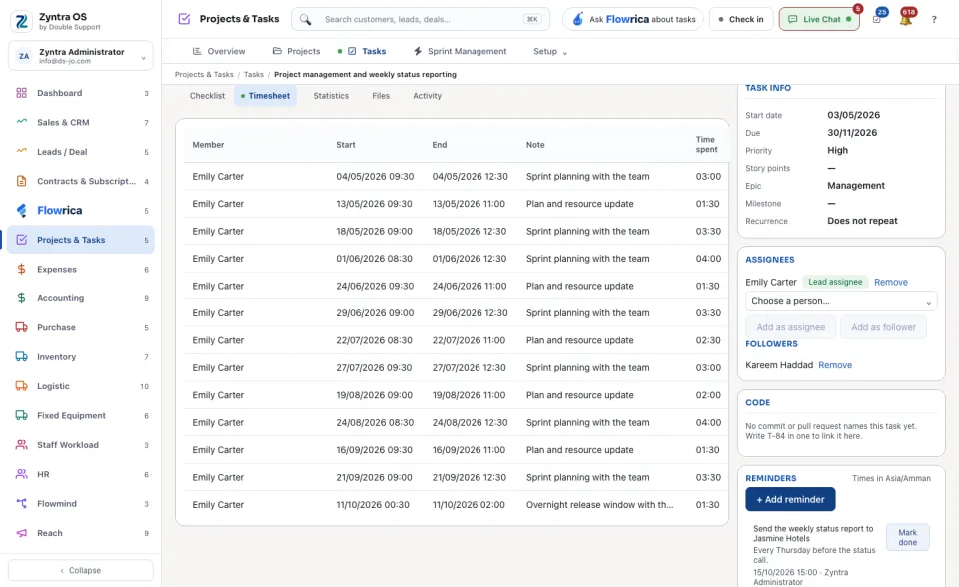Click the 24/08/2026 08:30 start cell
This screenshot has height=587, width=959.
[x=375, y=422]
